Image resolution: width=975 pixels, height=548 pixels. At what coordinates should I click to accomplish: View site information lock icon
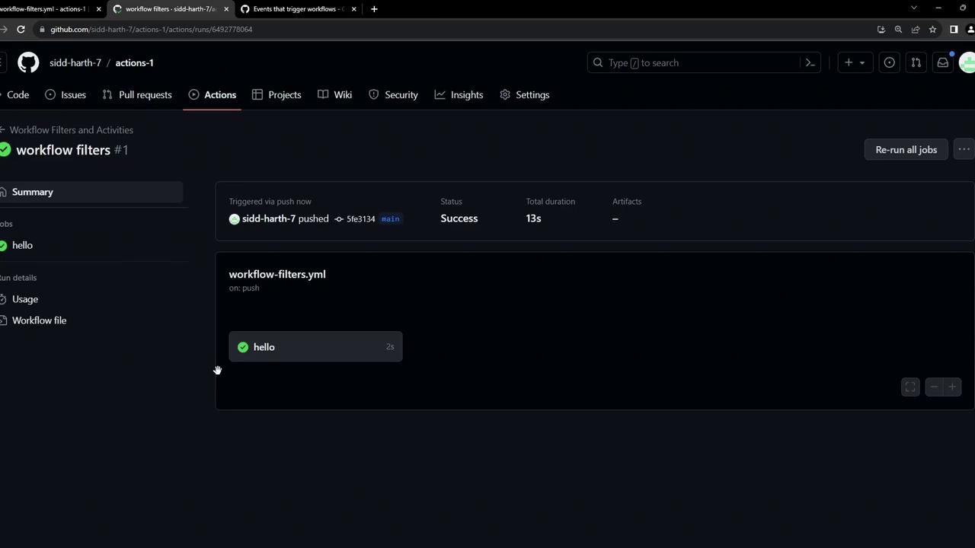42,29
